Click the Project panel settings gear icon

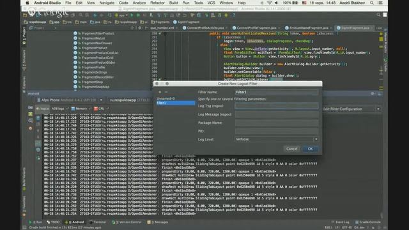[x=139, y=28]
